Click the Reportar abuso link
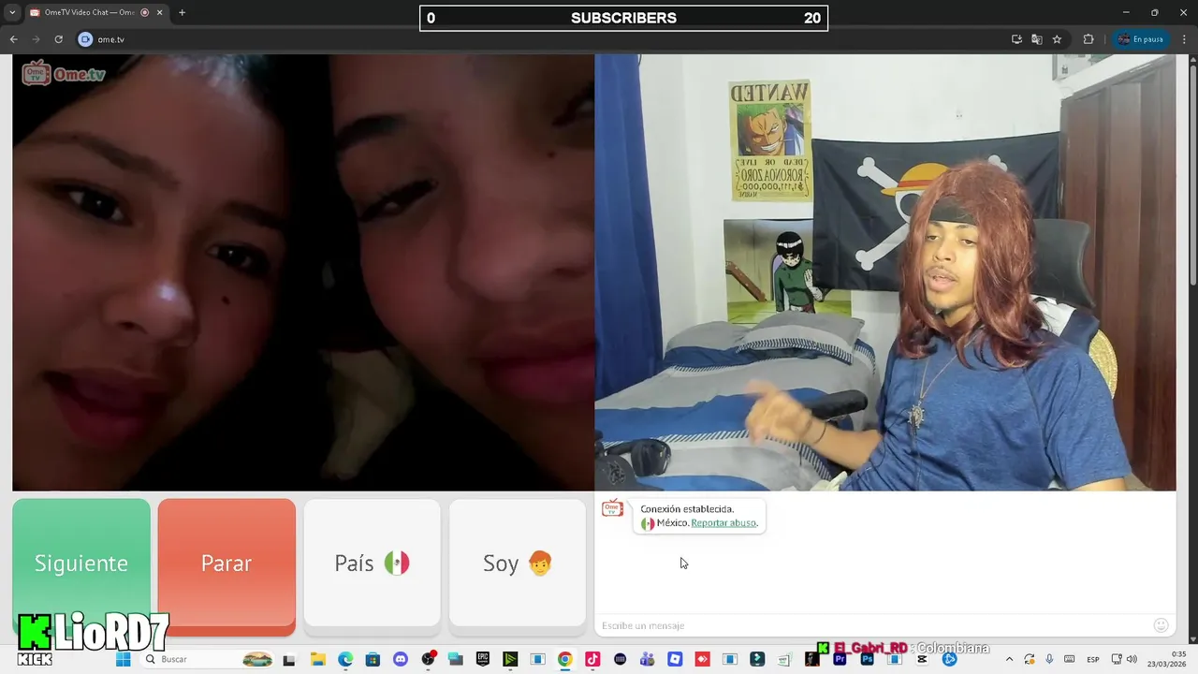The height and width of the screenshot is (674, 1198). (723, 522)
